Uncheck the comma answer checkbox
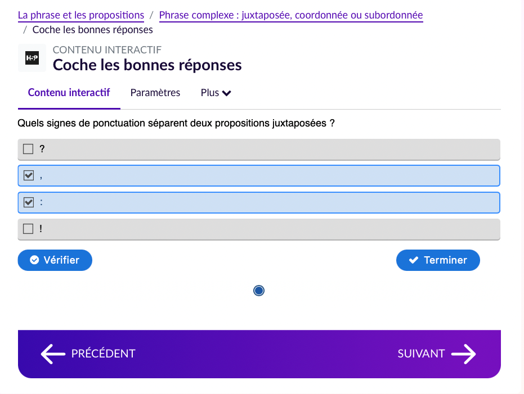The width and height of the screenshot is (524, 394). coord(28,175)
